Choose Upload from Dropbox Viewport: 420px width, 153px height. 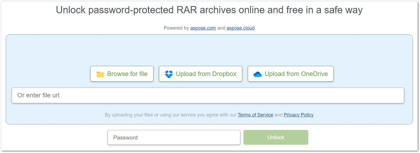click(200, 74)
